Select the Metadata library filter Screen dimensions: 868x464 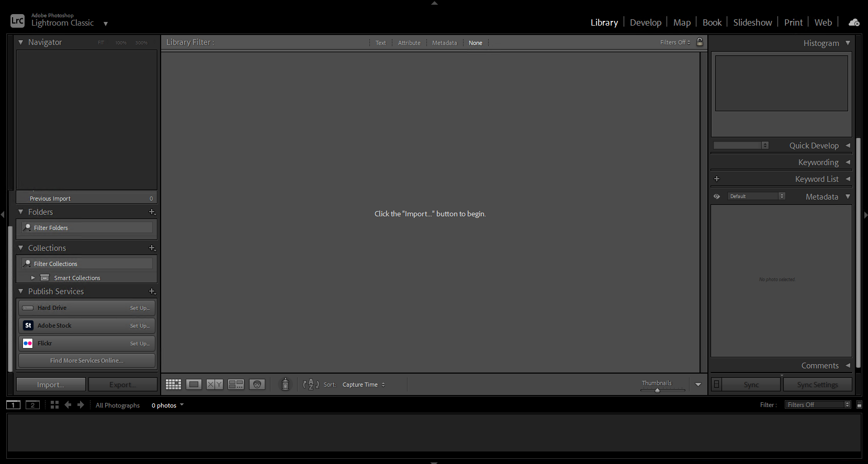[x=444, y=43]
